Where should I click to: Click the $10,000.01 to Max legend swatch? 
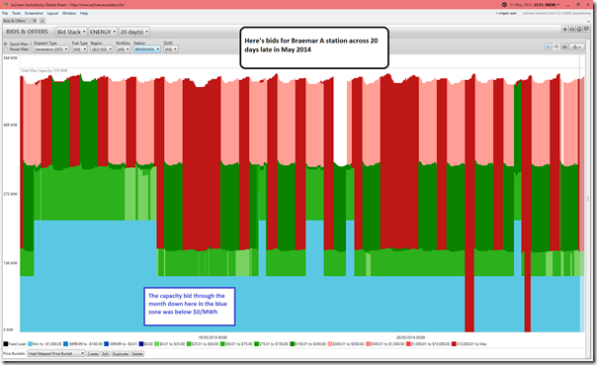[x=454, y=344]
